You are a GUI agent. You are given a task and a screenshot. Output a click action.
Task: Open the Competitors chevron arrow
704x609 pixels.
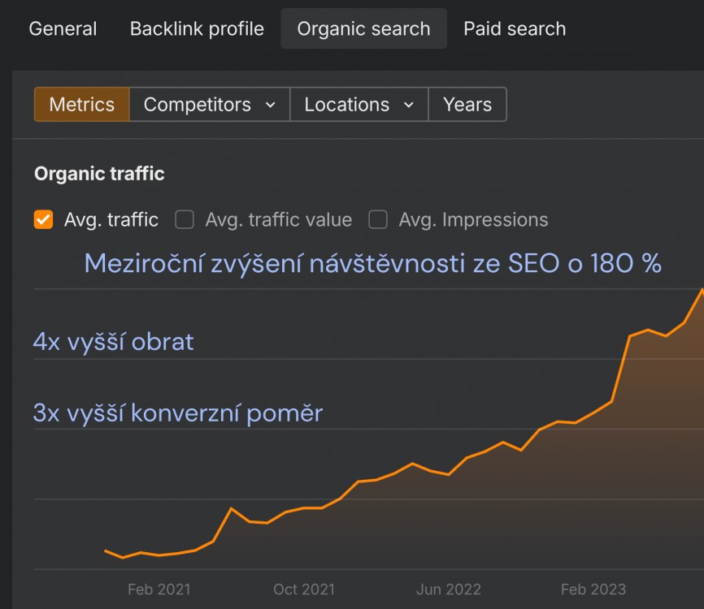click(271, 104)
